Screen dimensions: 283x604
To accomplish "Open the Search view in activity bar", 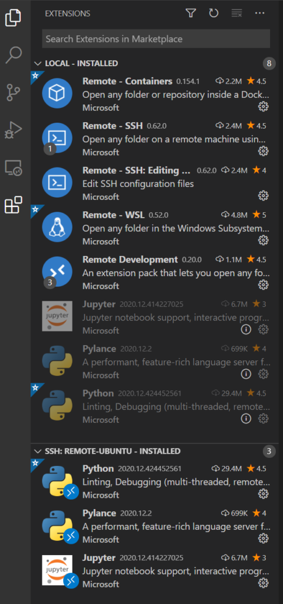I will tap(14, 55).
